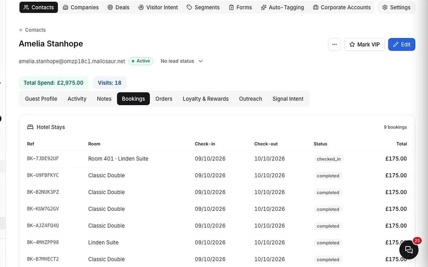Screen dimensions: 428x267
Task: Click the pencil icon on Edit button
Action: [396, 44]
